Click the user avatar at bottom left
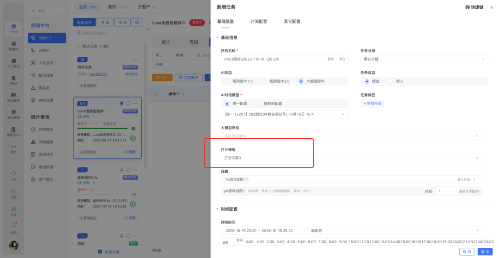 click(13, 245)
